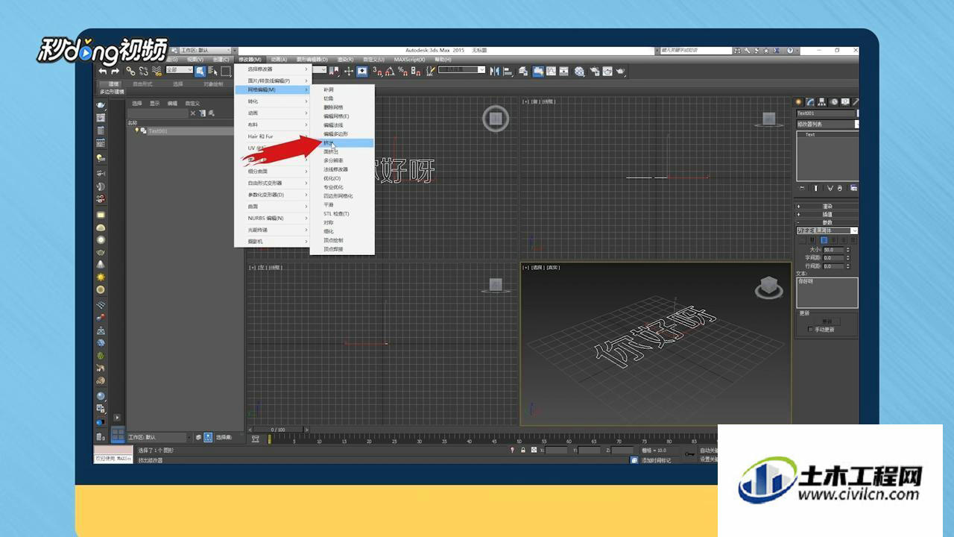Open the Hierarchy panel tab
The height and width of the screenshot is (537, 954).
coord(821,102)
